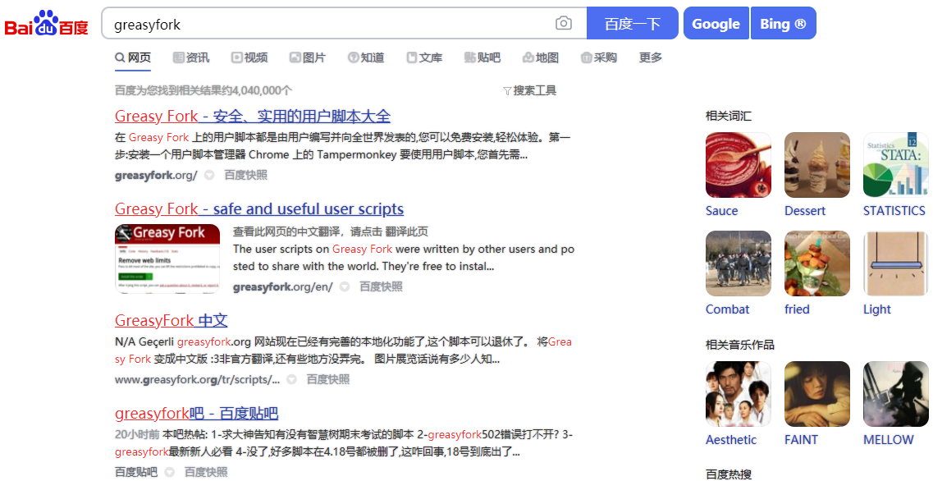Open 百度快照 for greasyfork吧 result
This screenshot has height=481, width=933.
(x=206, y=472)
